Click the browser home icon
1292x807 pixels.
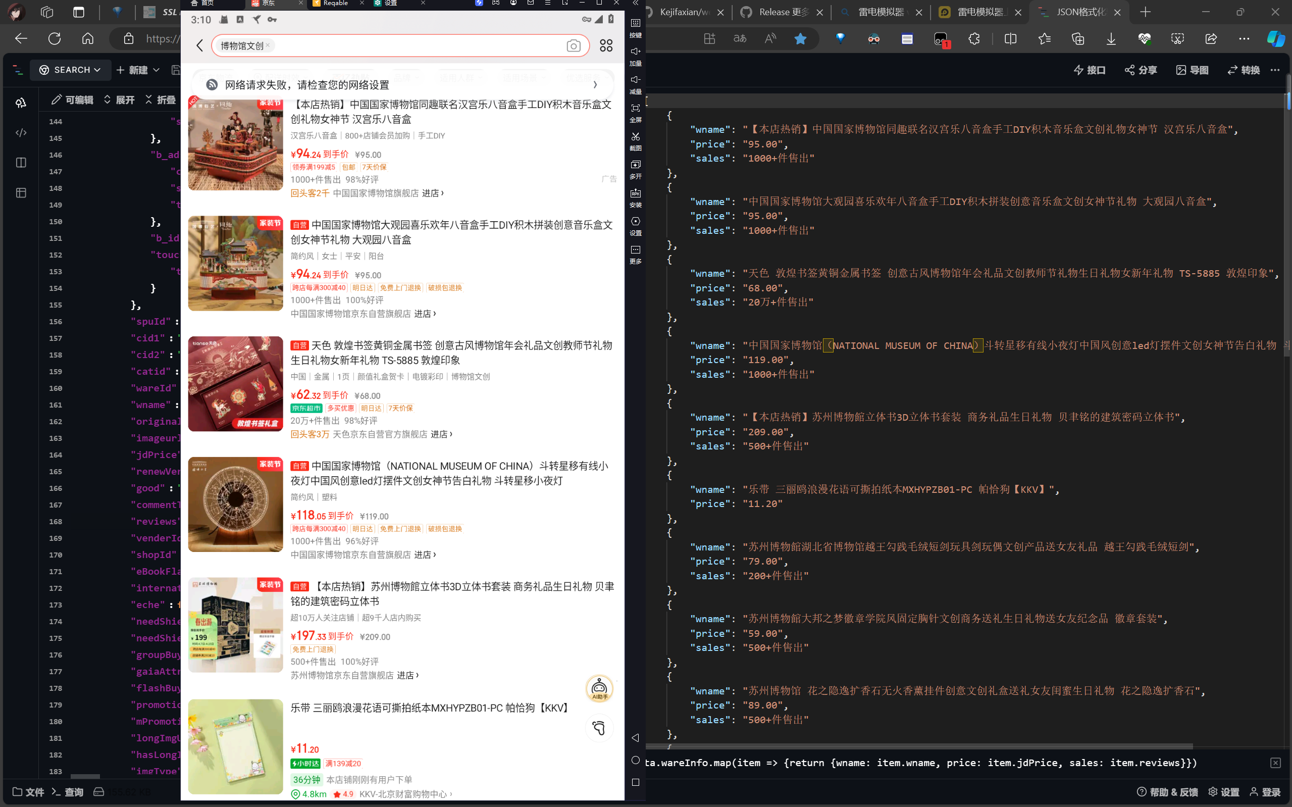click(87, 38)
